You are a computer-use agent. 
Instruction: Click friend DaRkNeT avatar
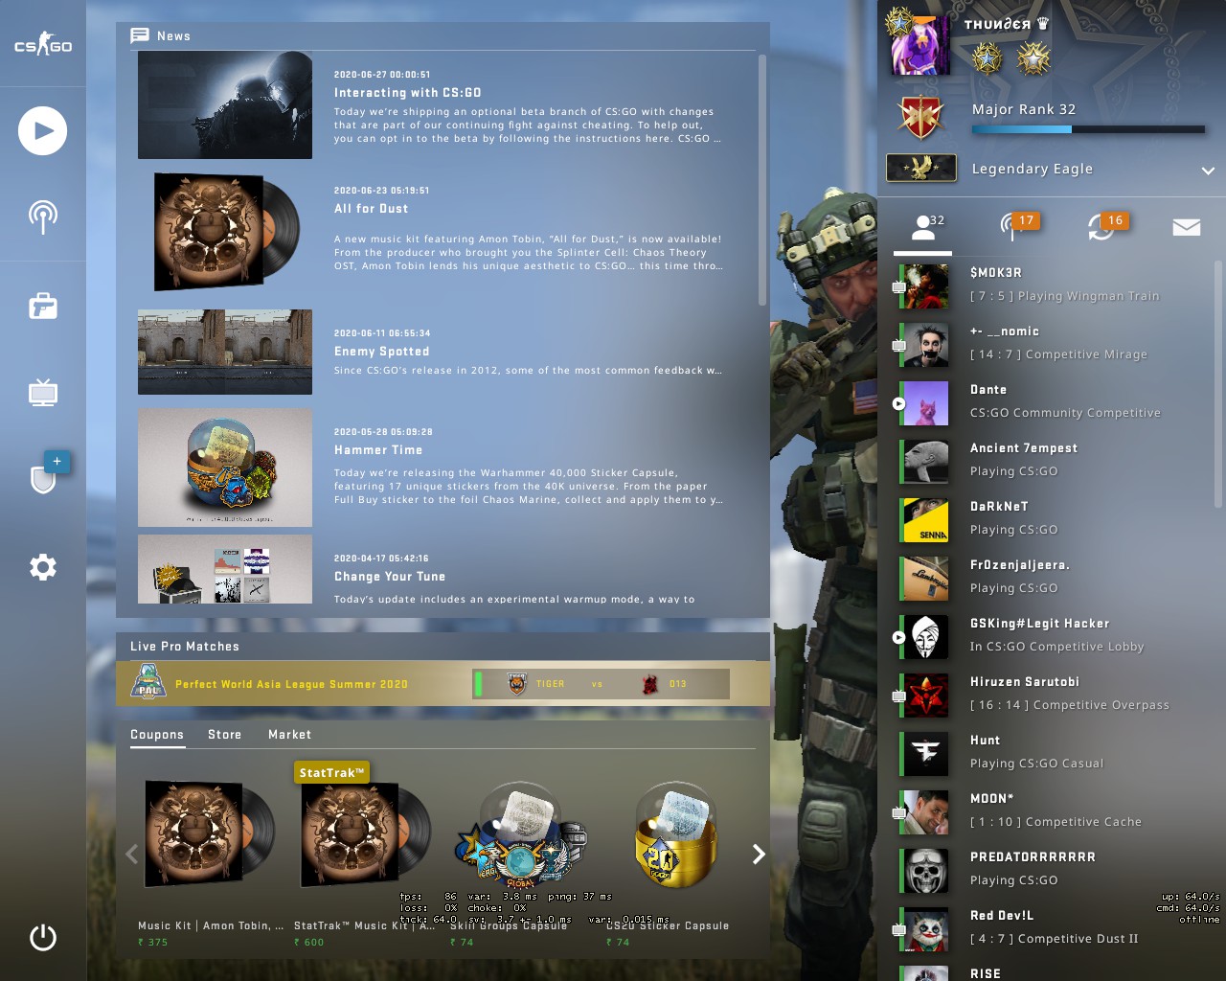(925, 519)
